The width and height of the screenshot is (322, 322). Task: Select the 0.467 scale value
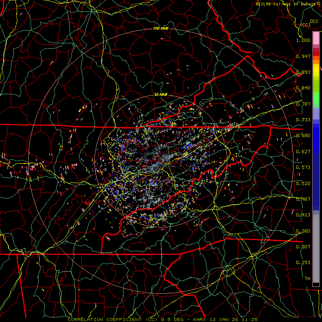[x=303, y=199]
